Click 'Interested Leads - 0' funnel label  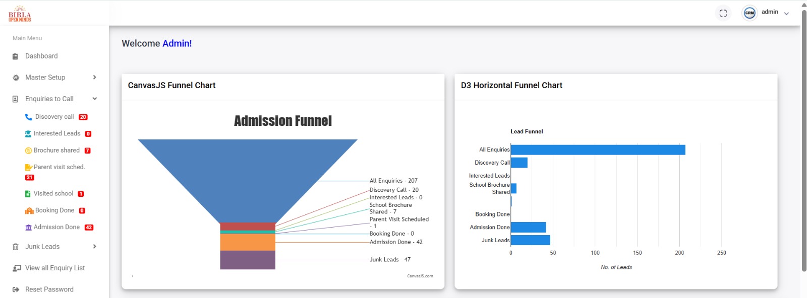(x=396, y=197)
